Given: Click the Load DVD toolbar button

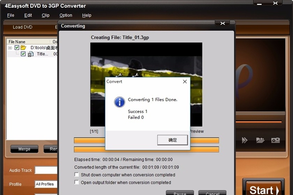Looking at the screenshot, I should click(22, 27).
